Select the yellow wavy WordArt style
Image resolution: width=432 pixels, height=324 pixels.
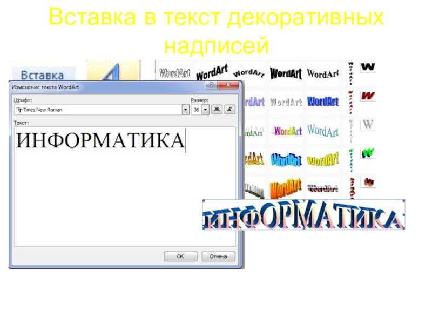point(322,159)
